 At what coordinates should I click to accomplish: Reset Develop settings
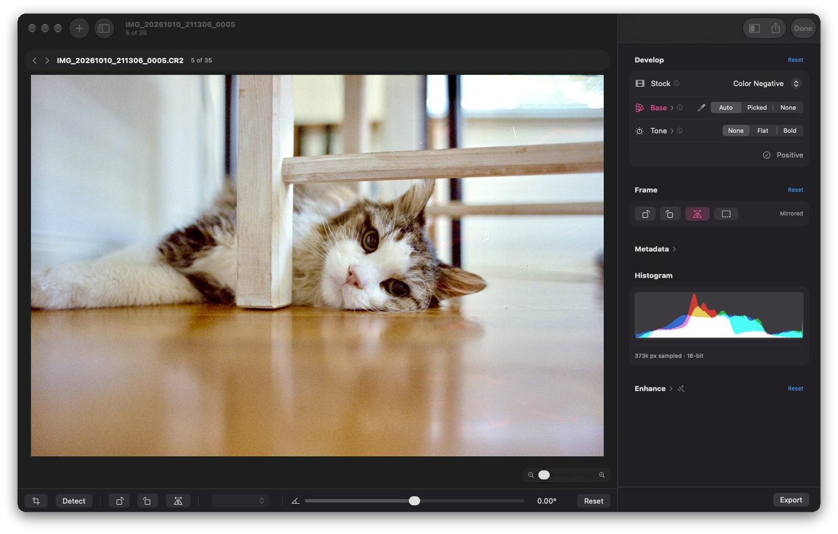(x=795, y=60)
